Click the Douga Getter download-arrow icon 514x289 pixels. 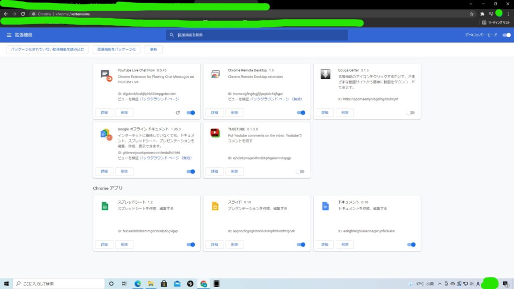coord(325,74)
